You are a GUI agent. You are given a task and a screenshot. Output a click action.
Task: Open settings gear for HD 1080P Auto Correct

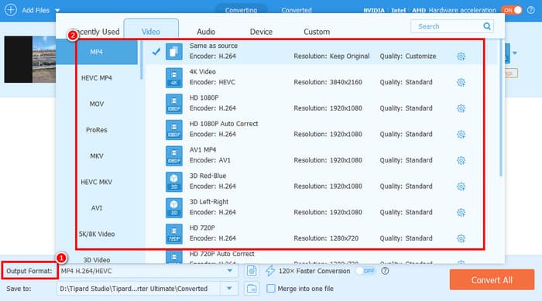pos(461,134)
